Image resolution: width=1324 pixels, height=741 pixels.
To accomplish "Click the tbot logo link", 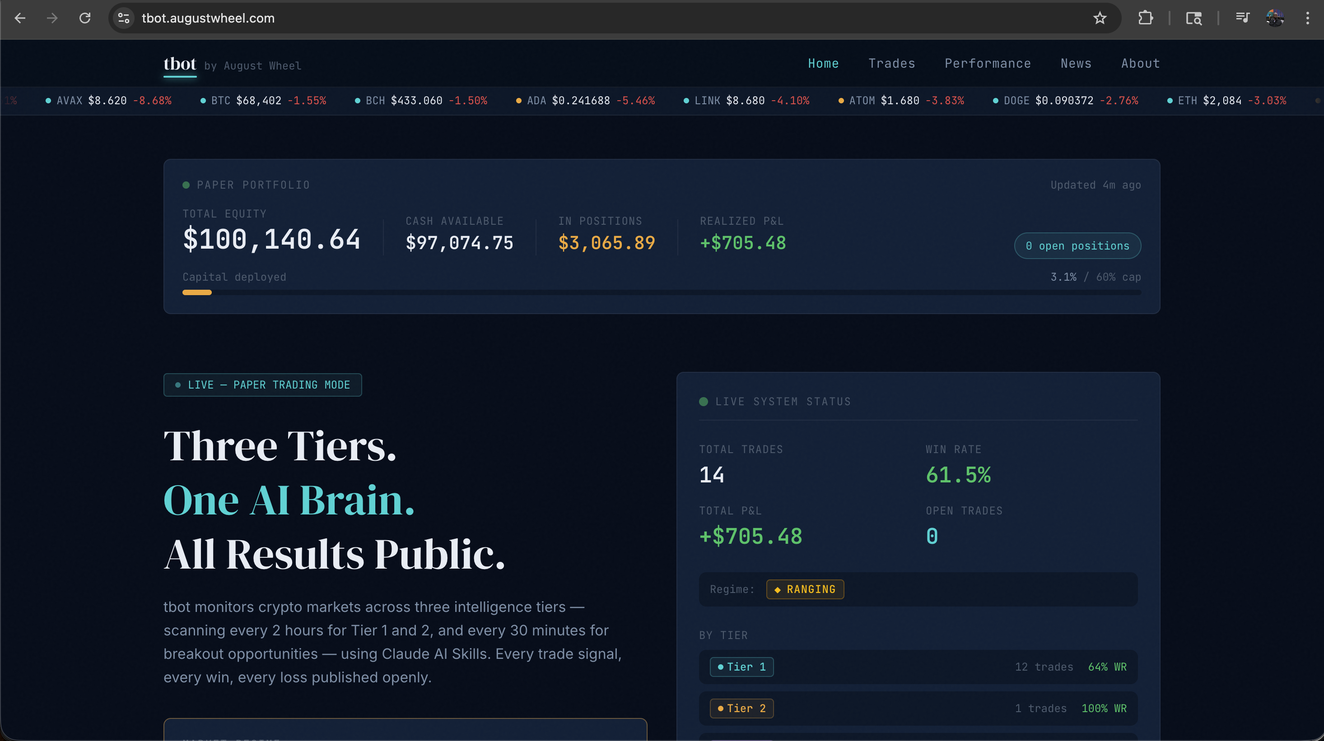I will [179, 64].
